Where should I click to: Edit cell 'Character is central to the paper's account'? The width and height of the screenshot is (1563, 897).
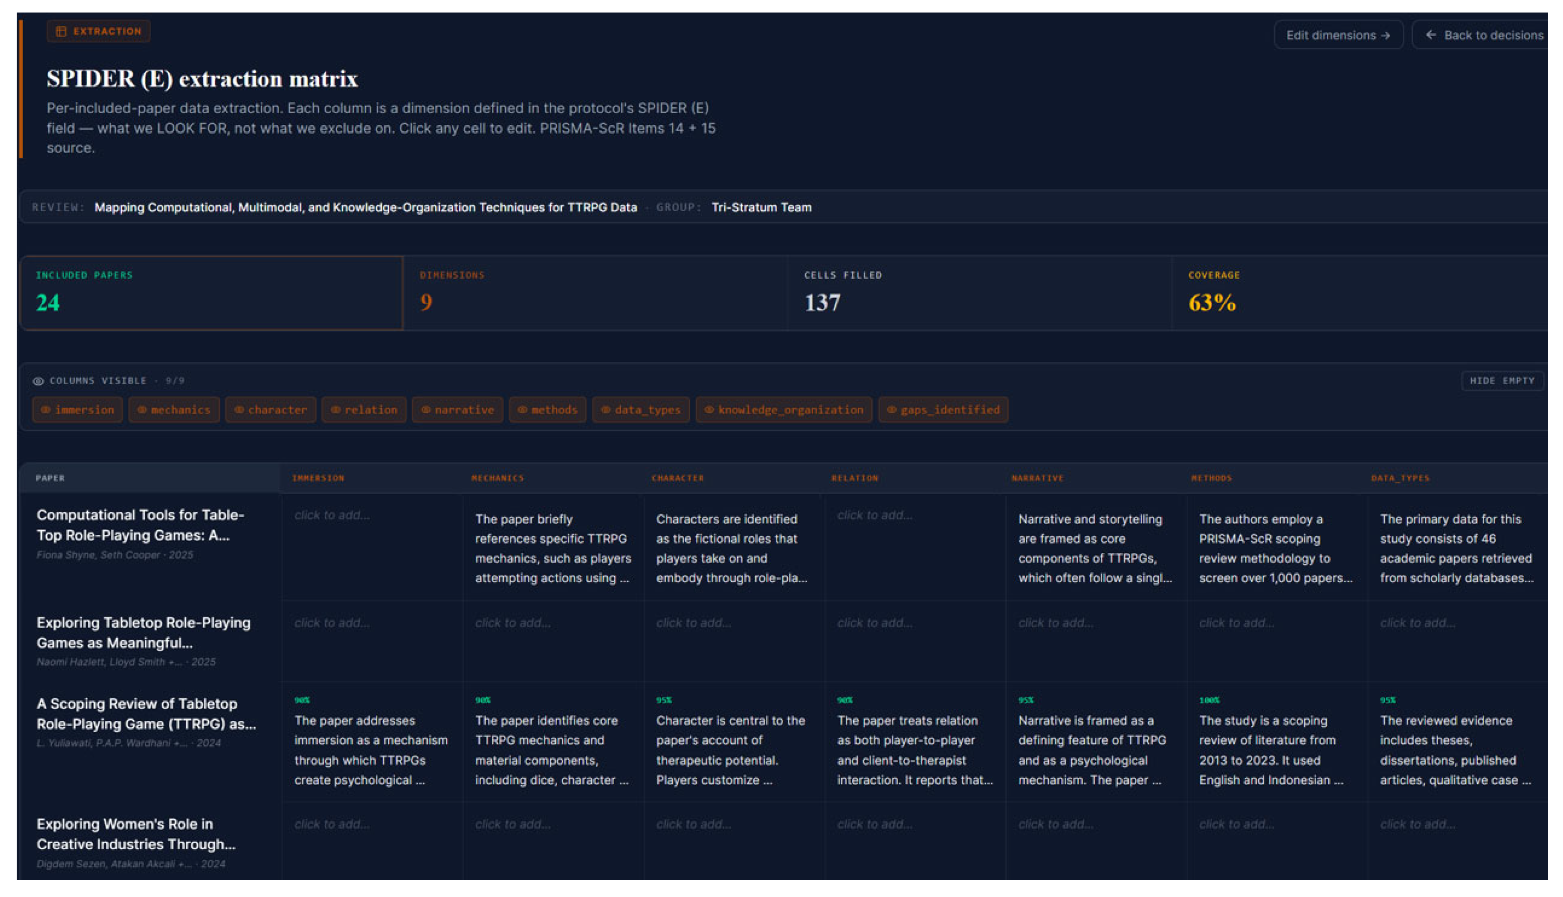point(731,750)
